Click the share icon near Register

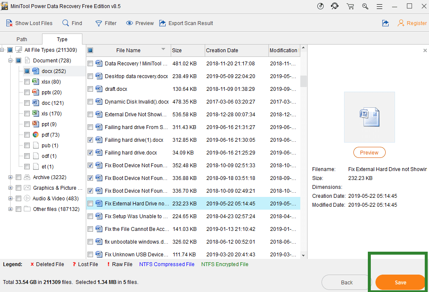[x=385, y=23]
